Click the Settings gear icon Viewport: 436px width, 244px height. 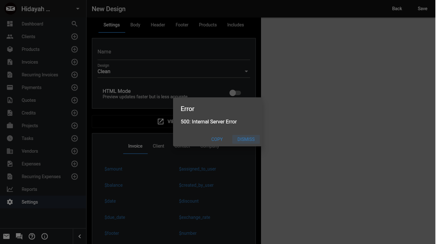tap(10, 202)
